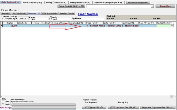Select Tüm Yılı radio button

click(x=16, y=19)
